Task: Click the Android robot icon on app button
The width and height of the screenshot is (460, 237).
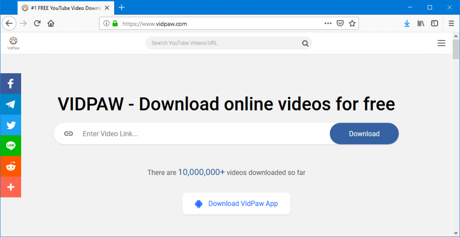Action: 199,204
